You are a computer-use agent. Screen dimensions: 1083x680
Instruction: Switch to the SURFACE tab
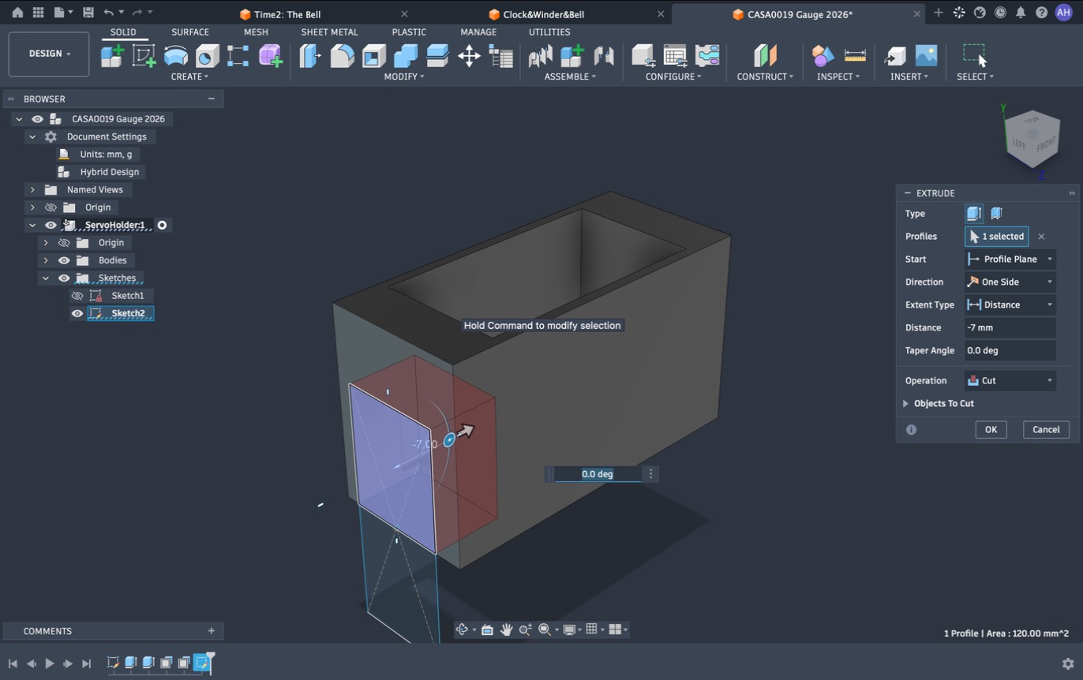190,32
